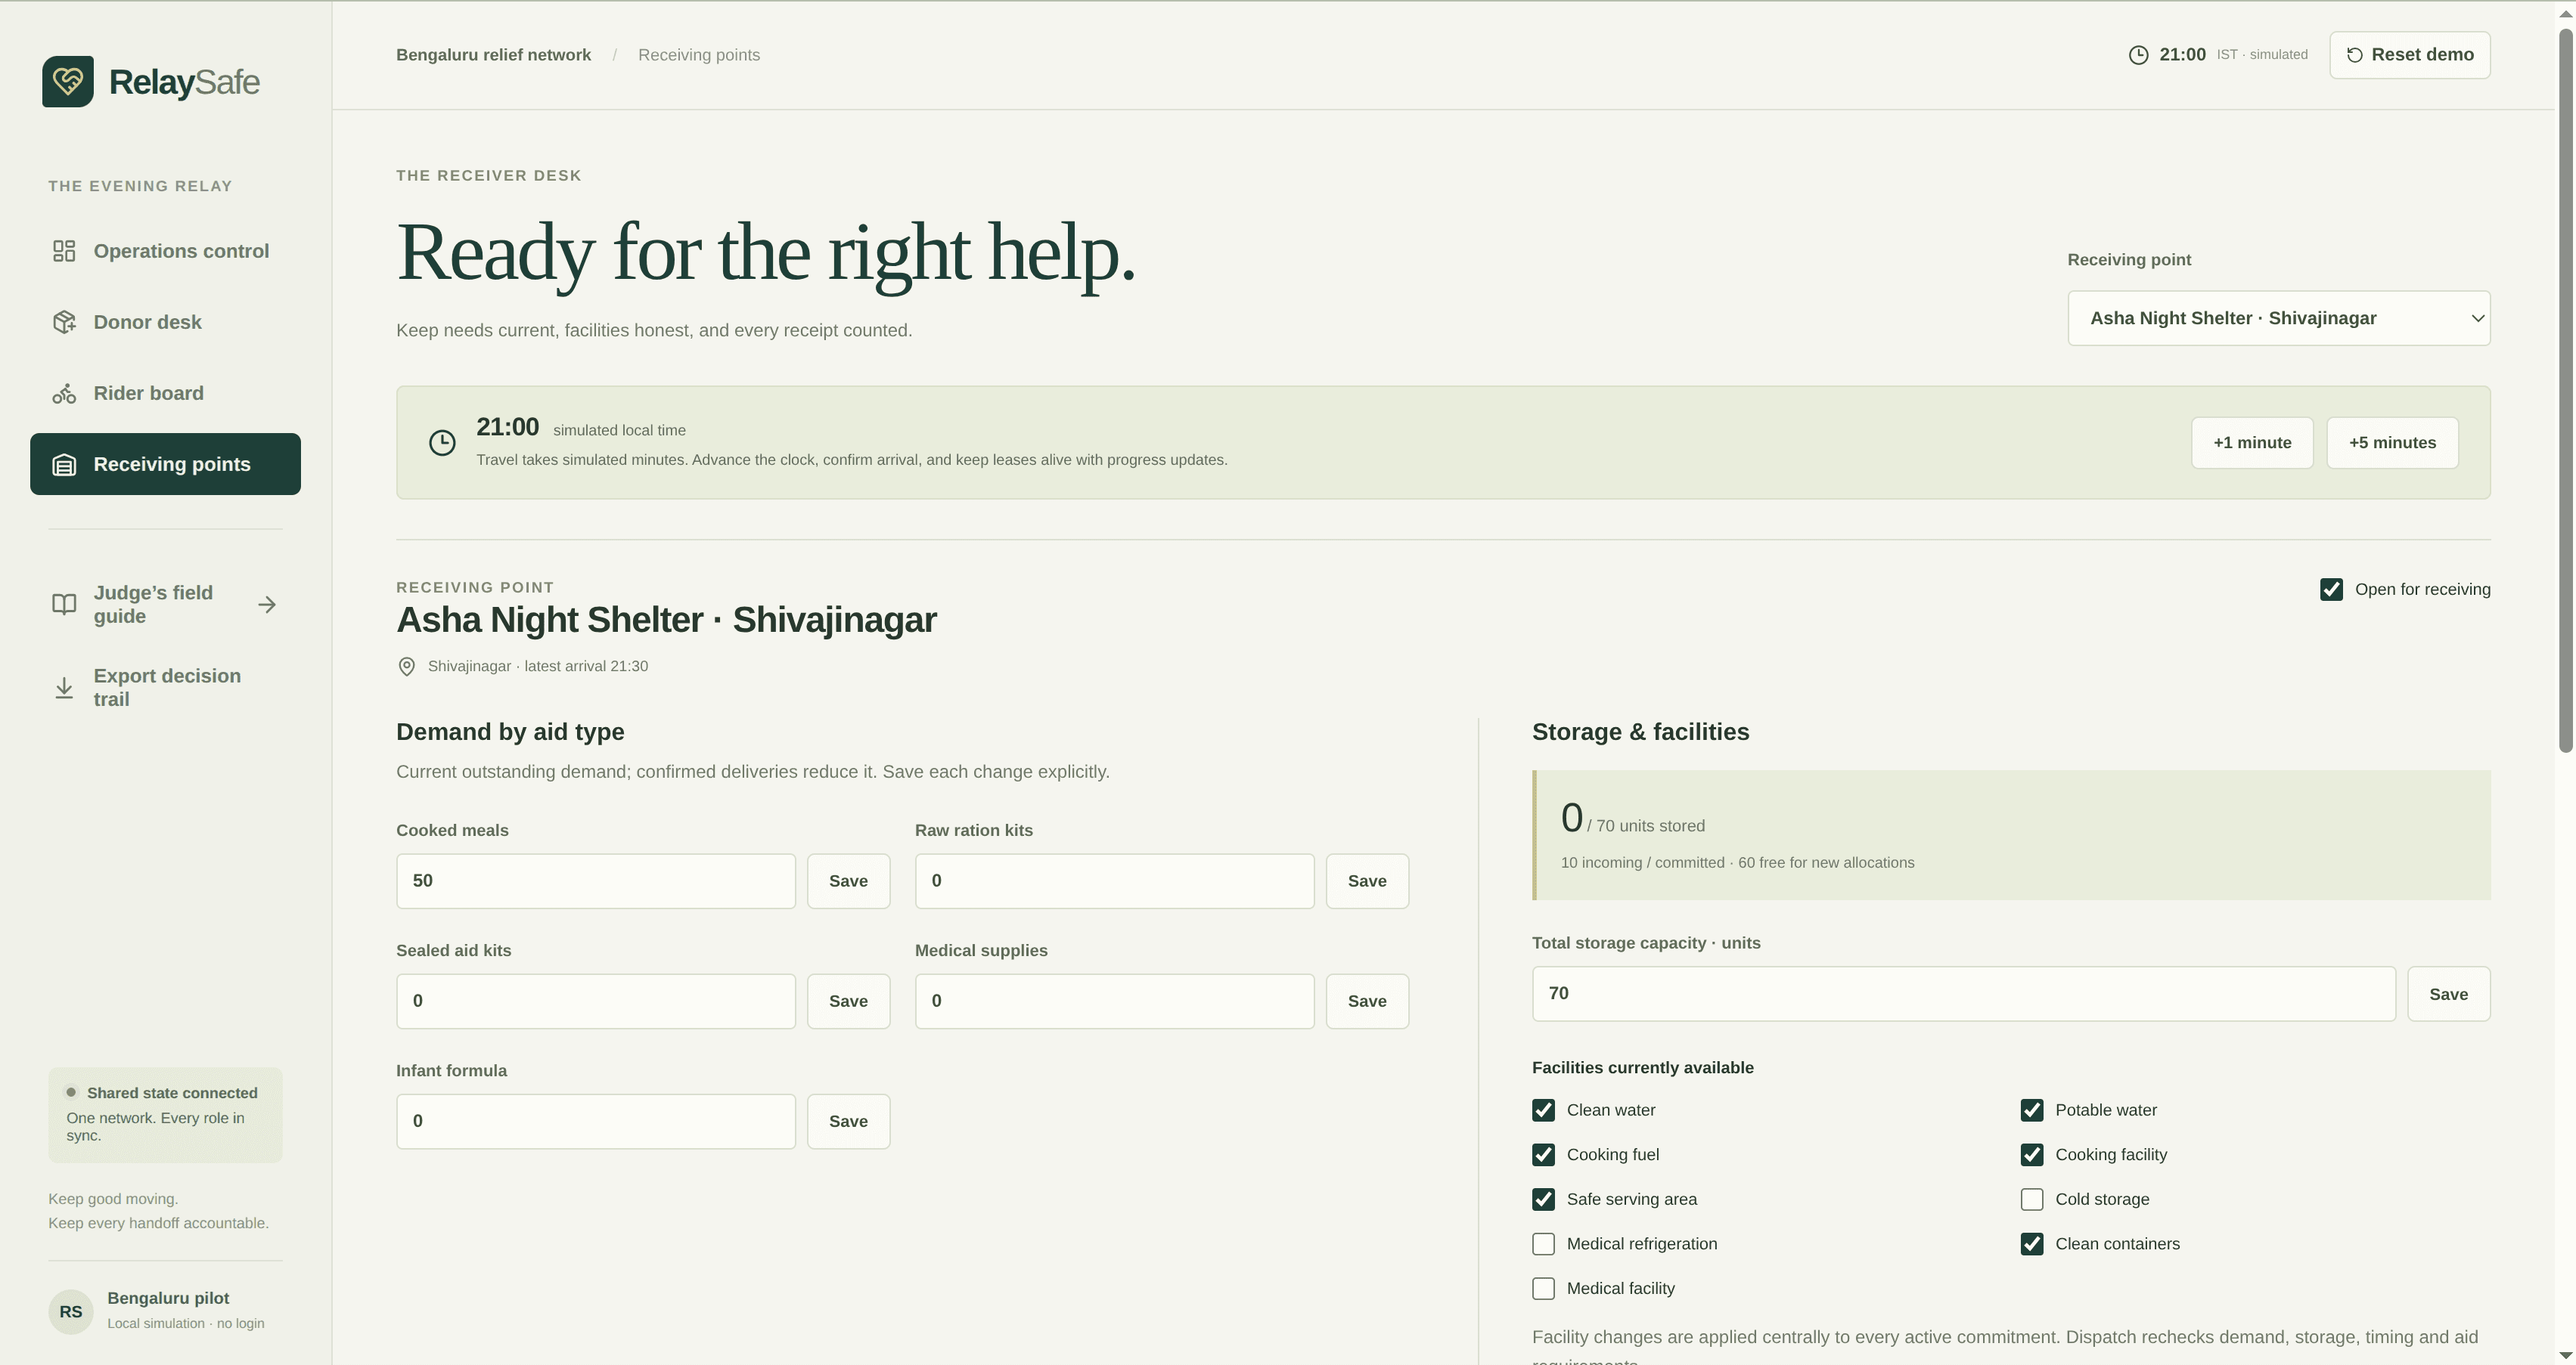Uncheck the Clean containers facility
This screenshot has width=2576, height=1365.
[2031, 1244]
